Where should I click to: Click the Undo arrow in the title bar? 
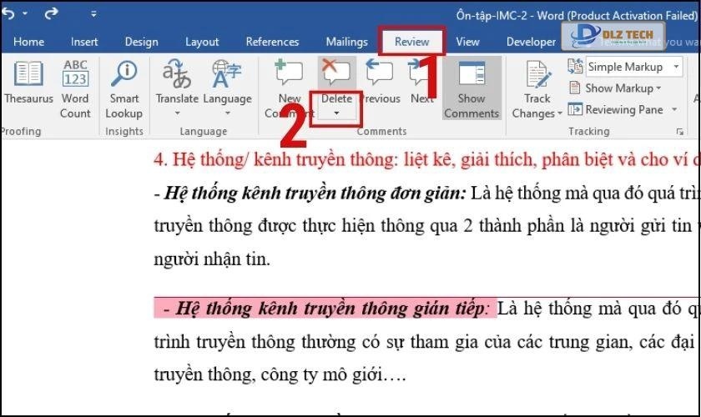click(x=12, y=14)
